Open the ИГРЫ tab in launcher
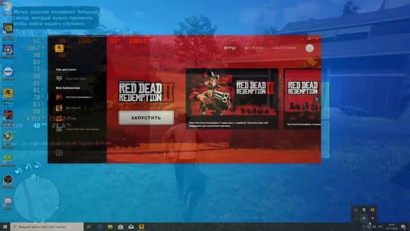 [x=229, y=48]
